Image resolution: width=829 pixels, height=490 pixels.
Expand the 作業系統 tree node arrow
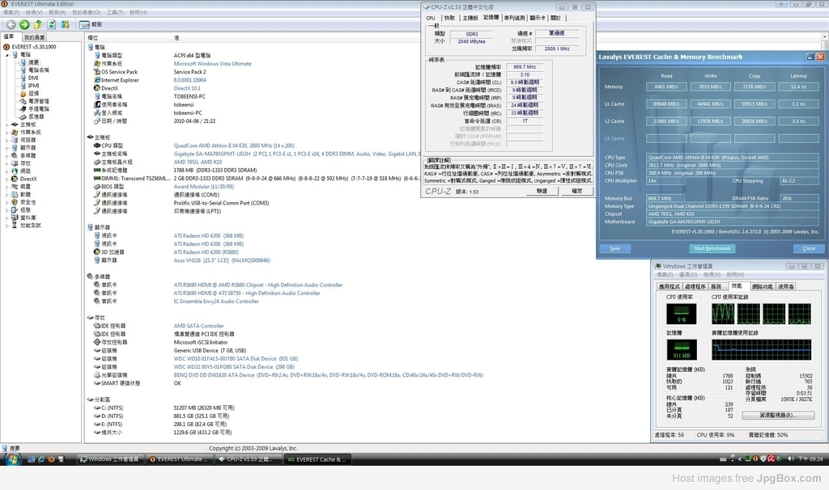[6, 132]
